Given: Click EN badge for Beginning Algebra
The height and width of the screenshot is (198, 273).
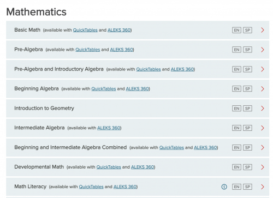Looking at the screenshot, I should coord(236,89).
